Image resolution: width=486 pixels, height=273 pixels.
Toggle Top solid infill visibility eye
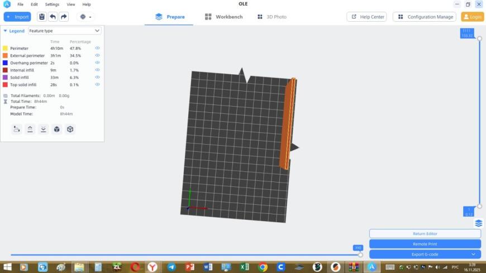(x=97, y=84)
